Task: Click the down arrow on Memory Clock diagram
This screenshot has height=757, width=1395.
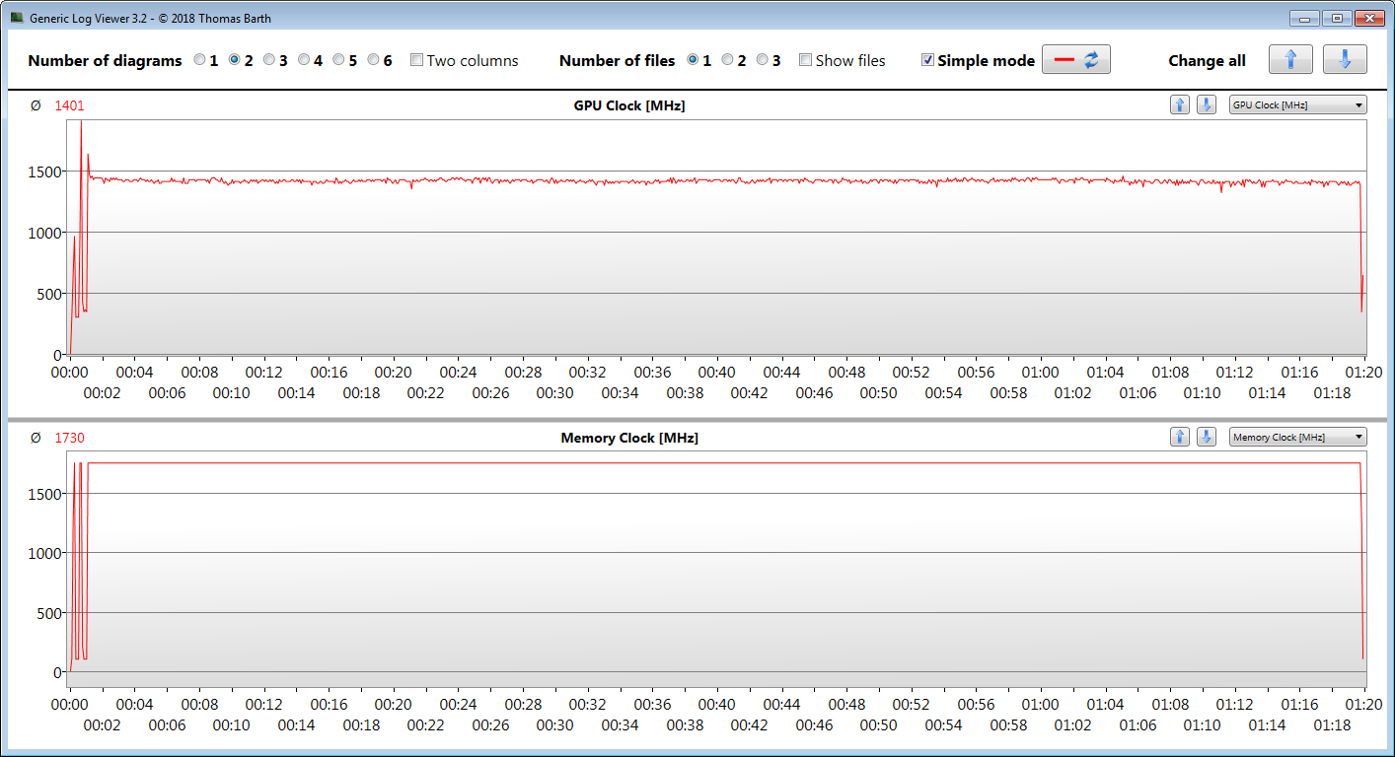Action: coord(1206,437)
